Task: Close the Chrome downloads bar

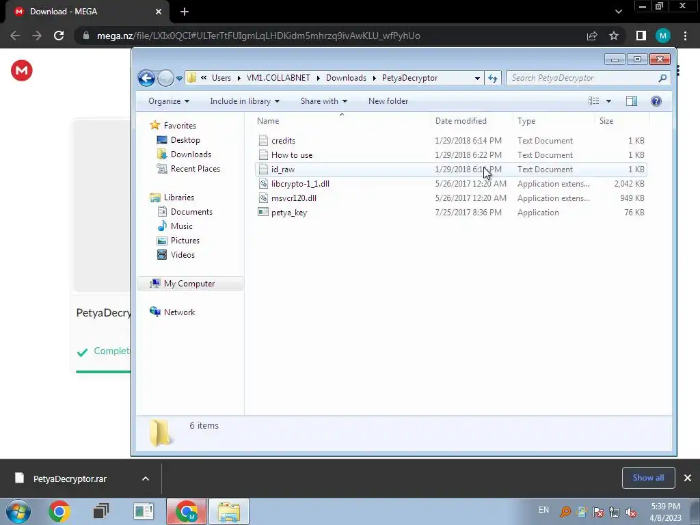Action: click(688, 478)
